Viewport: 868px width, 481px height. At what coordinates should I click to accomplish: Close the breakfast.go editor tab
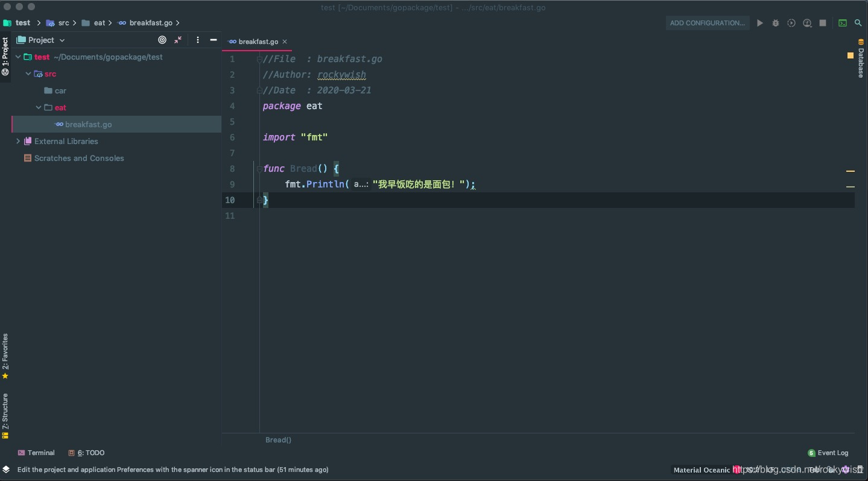tap(285, 42)
